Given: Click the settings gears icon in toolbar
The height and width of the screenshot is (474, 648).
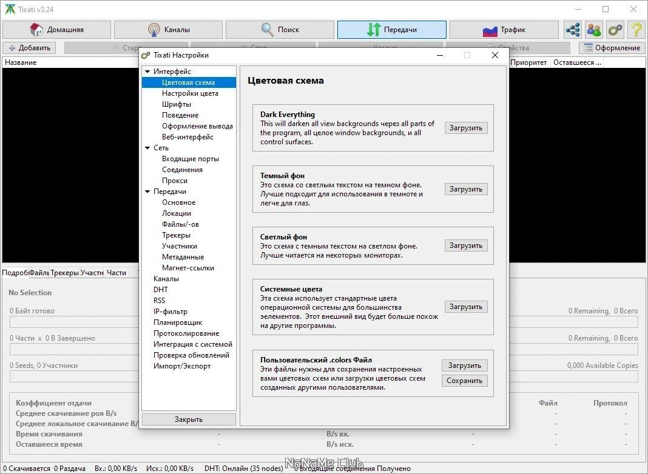Looking at the screenshot, I should pos(615,30).
